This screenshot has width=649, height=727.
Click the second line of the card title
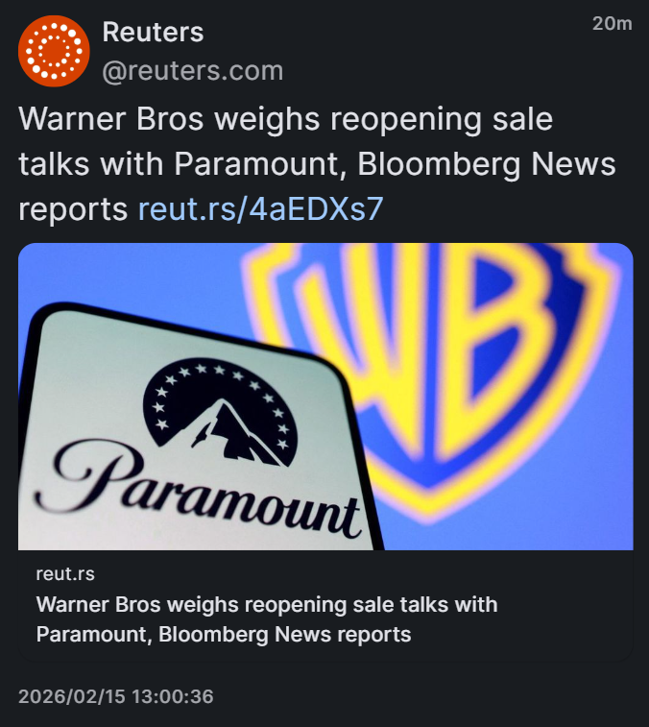click(224, 635)
